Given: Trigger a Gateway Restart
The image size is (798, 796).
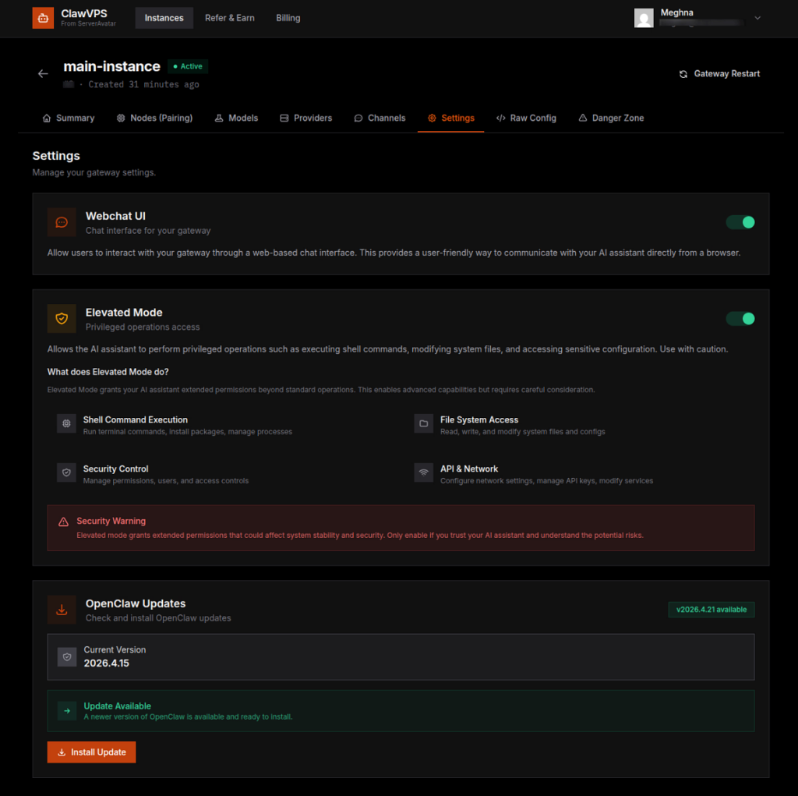Looking at the screenshot, I should (x=719, y=73).
